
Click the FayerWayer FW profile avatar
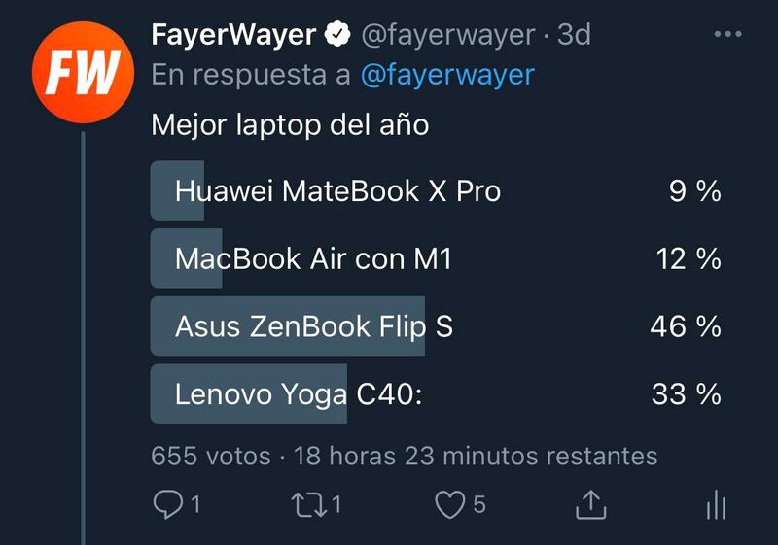[x=83, y=72]
